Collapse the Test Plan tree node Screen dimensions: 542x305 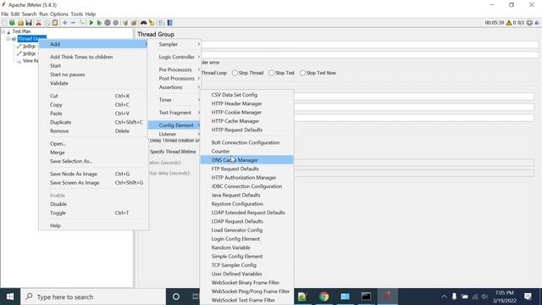coord(3,31)
